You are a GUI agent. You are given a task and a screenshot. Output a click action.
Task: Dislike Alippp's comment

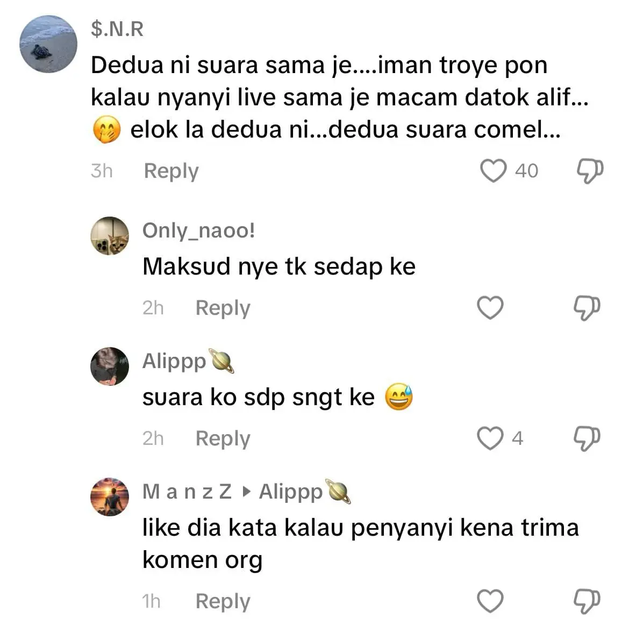(587, 438)
